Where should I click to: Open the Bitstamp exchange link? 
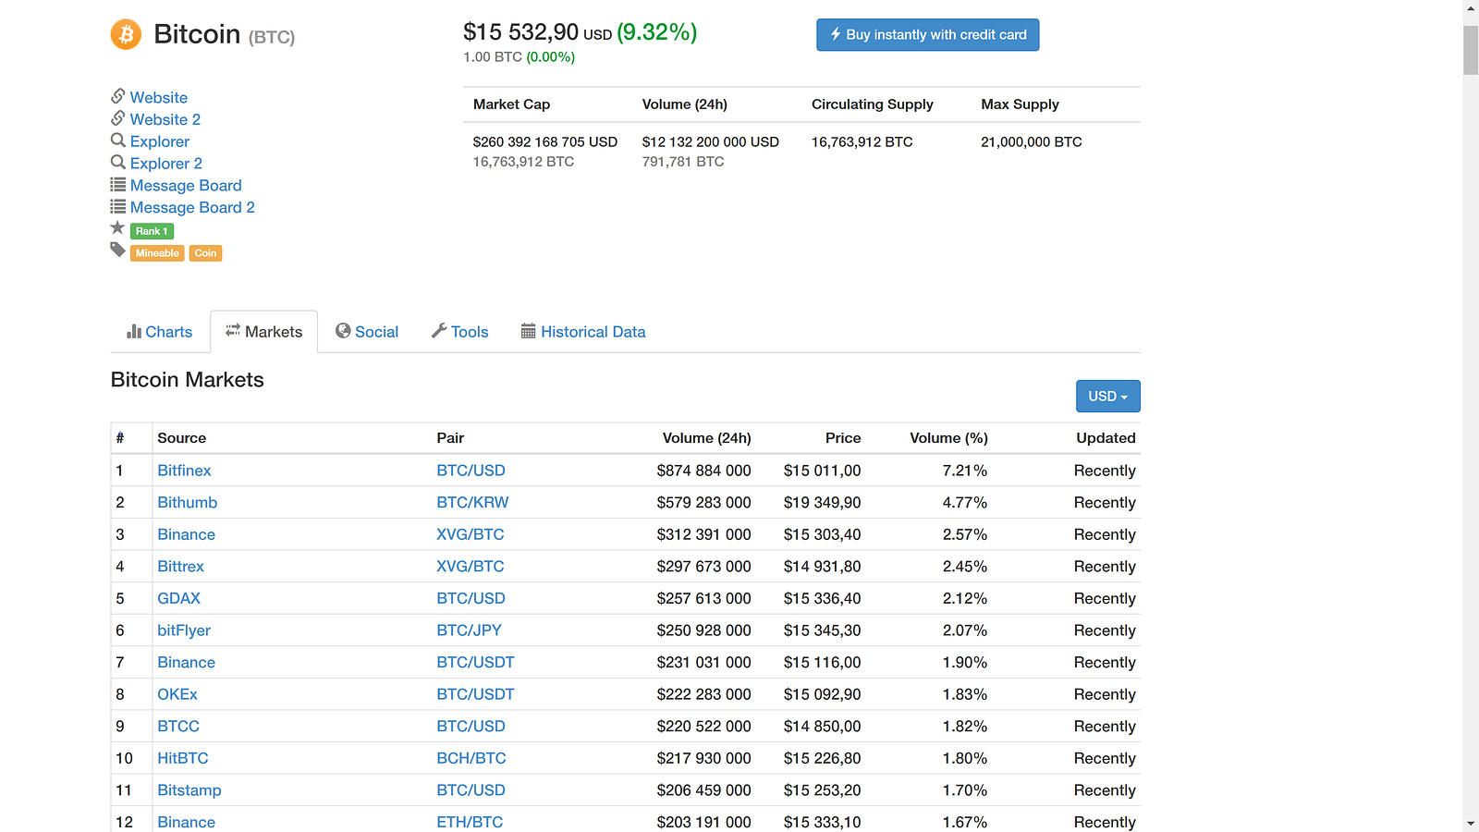(x=189, y=790)
